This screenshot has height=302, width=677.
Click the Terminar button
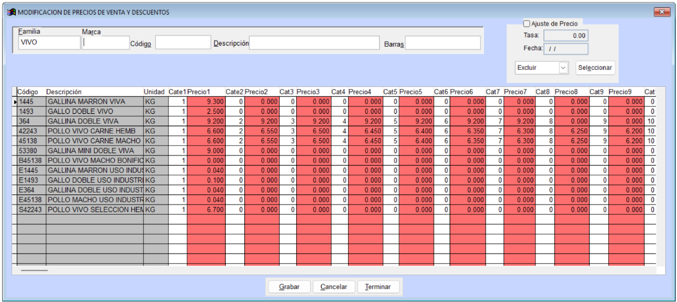coord(378,287)
